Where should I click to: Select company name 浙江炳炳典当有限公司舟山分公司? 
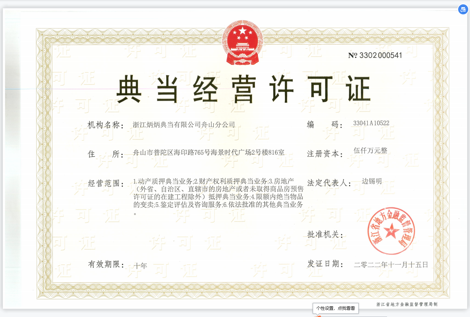pos(184,125)
